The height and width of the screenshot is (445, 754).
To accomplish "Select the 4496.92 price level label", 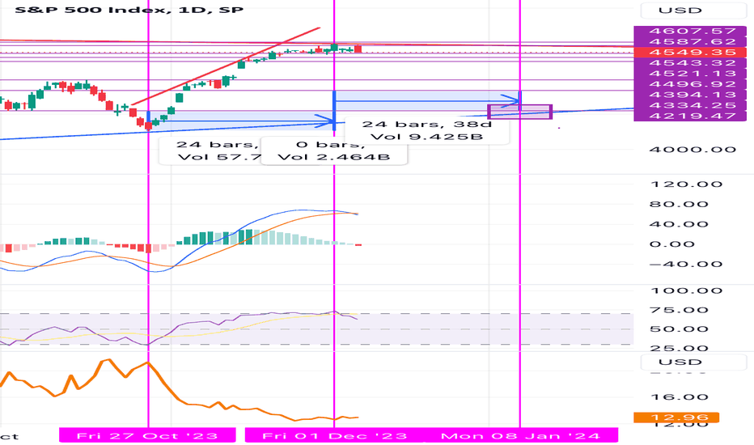I will point(690,84).
